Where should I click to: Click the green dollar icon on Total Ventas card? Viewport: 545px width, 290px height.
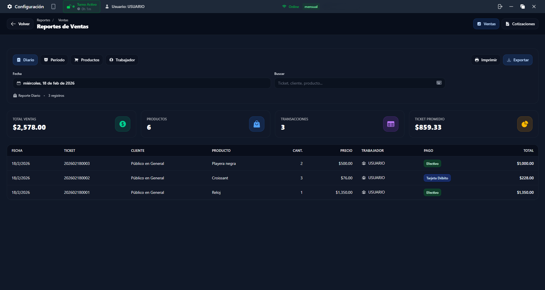coord(123,124)
